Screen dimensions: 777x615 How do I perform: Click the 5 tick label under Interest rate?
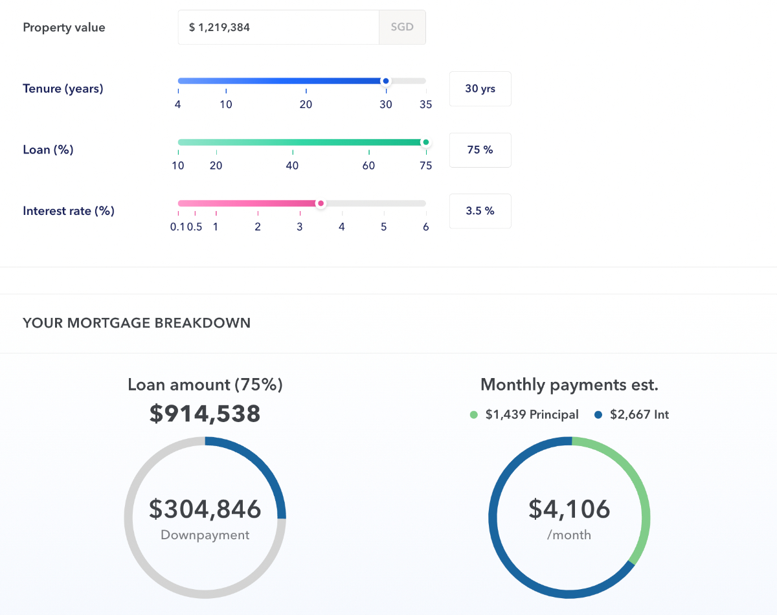(384, 227)
